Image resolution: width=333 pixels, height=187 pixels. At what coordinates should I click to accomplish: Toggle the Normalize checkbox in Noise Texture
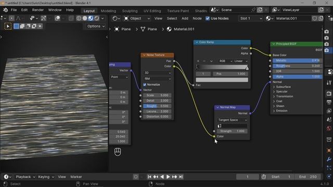pyautogui.click(x=145, y=85)
